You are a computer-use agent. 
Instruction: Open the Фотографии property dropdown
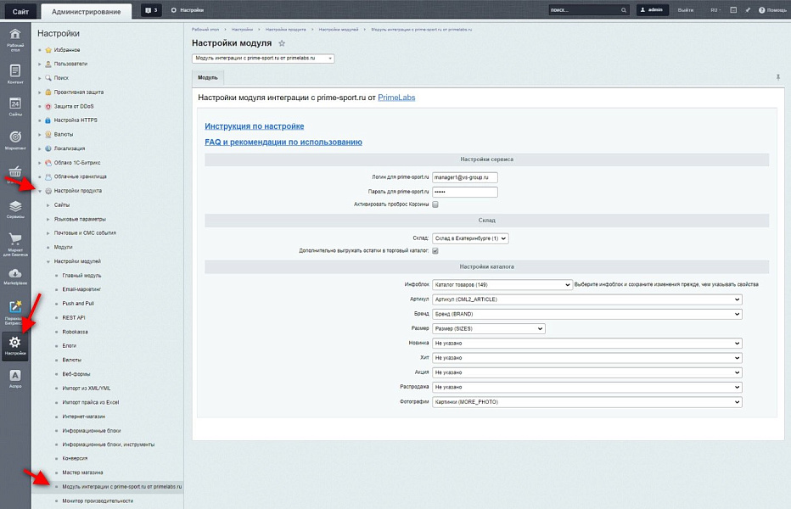click(x=586, y=402)
